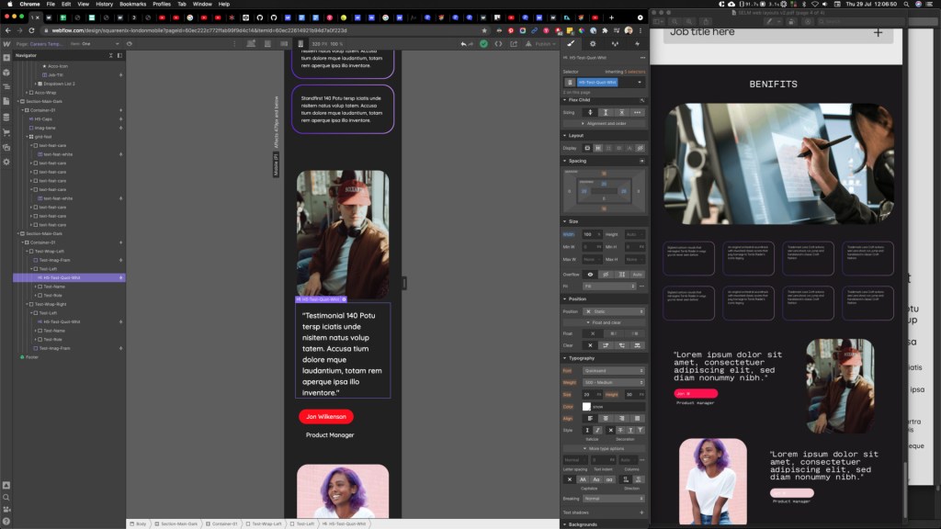Viewport: 941px width, 529px height.
Task: Open the Element Settings gear tab
Action: (593, 43)
